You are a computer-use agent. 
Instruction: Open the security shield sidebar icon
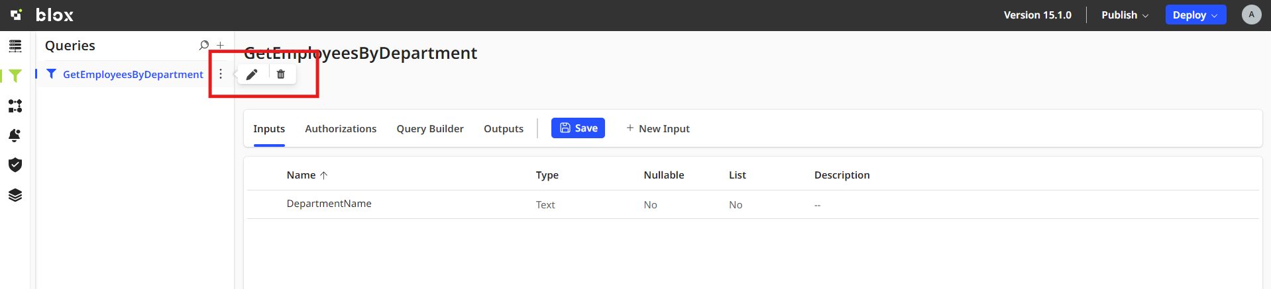pos(15,165)
